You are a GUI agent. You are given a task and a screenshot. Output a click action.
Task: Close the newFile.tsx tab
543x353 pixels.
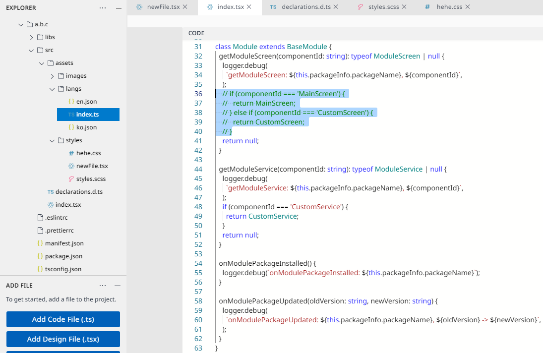[x=185, y=7]
